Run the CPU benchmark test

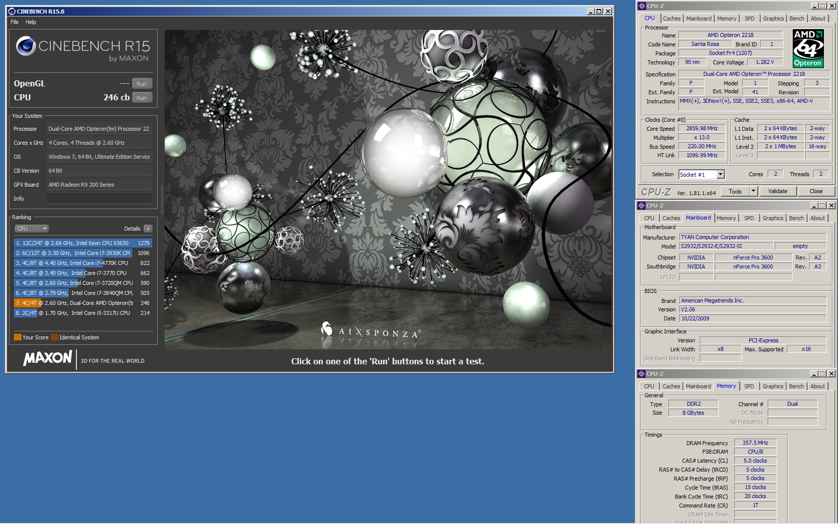(142, 98)
